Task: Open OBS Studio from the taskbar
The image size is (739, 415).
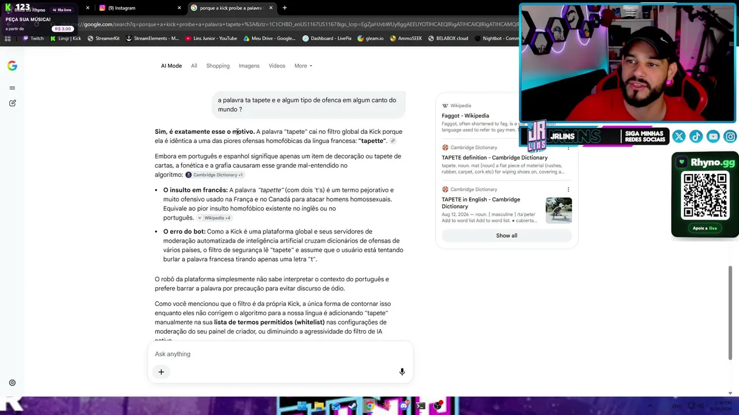Action: [x=438, y=406]
